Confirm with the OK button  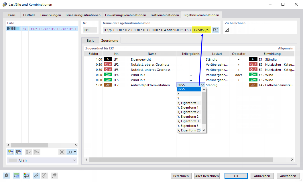click(236, 176)
